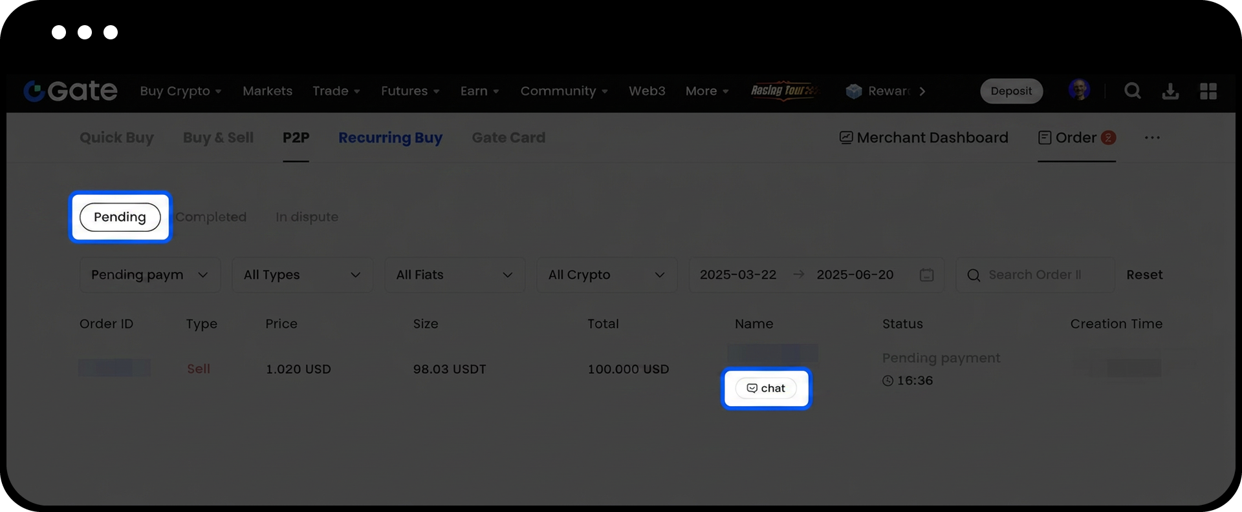The width and height of the screenshot is (1242, 512).
Task: Click the Deposit button
Action: 1011,91
